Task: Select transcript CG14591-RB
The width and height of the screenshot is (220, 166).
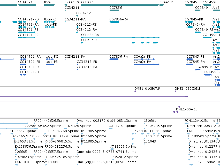Action: pos(28,30)
